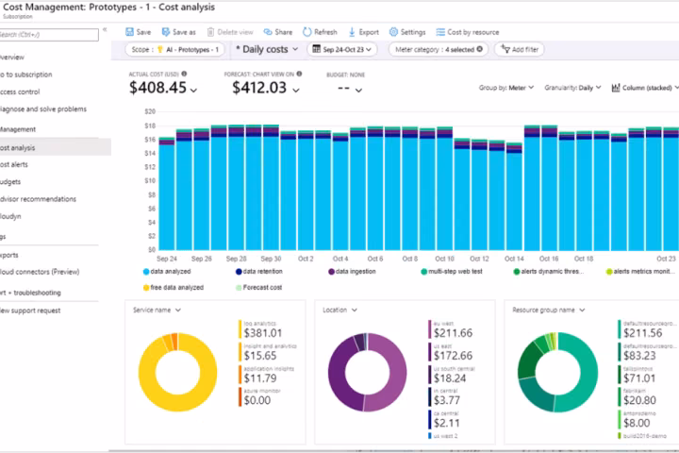Click the $211.66 eu west value
Image resolution: width=679 pixels, height=453 pixels.
pos(453,333)
